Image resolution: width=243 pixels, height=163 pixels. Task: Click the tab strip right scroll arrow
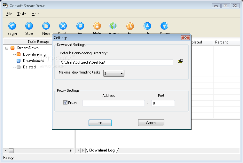click(83, 150)
